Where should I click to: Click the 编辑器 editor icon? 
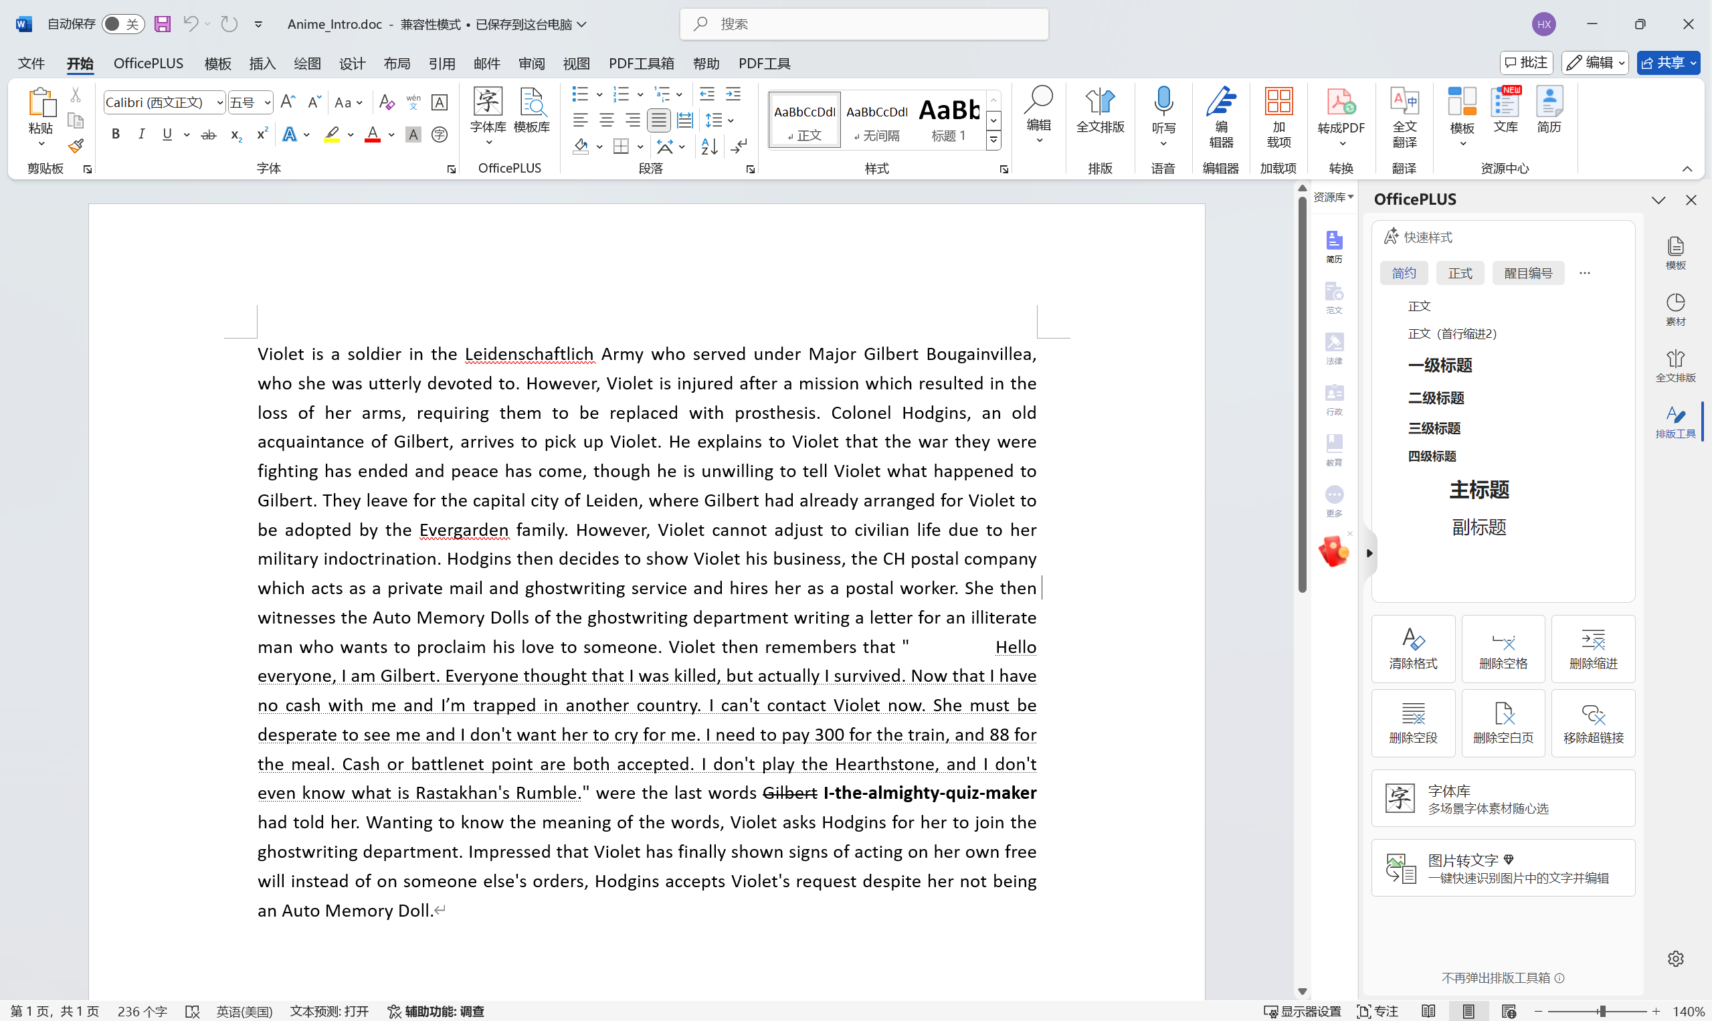tap(1221, 117)
